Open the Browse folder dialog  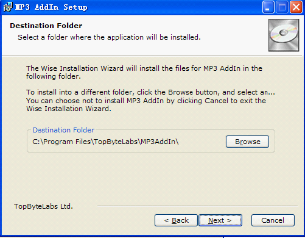point(247,142)
